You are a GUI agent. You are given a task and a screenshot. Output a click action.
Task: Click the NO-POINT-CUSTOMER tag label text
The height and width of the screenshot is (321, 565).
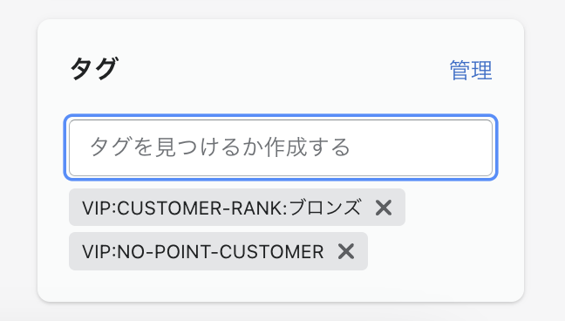point(203,252)
